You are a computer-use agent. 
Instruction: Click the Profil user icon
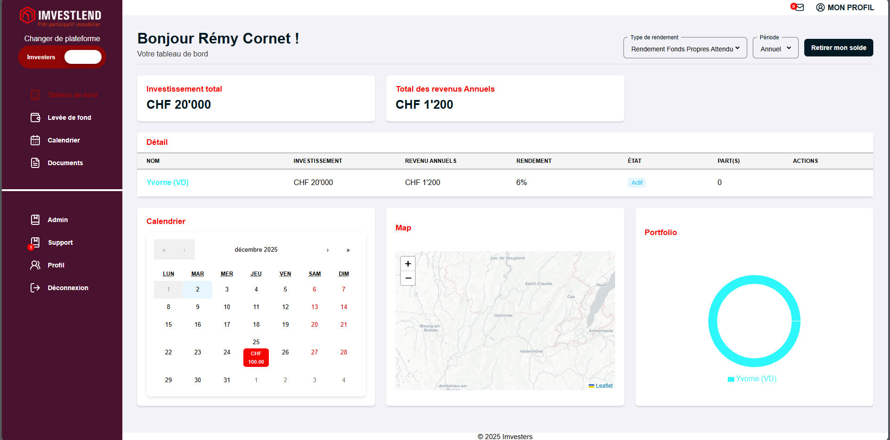pyautogui.click(x=35, y=265)
